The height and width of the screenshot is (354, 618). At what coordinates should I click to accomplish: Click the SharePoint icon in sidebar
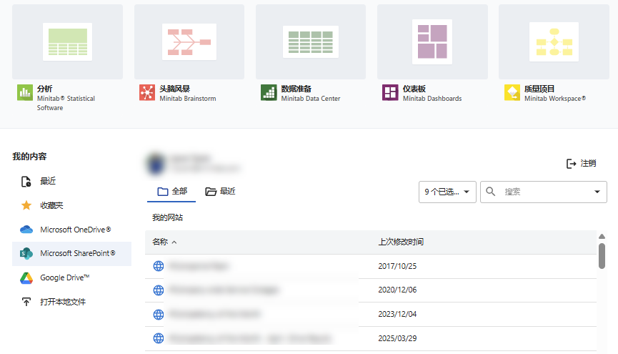click(x=26, y=253)
